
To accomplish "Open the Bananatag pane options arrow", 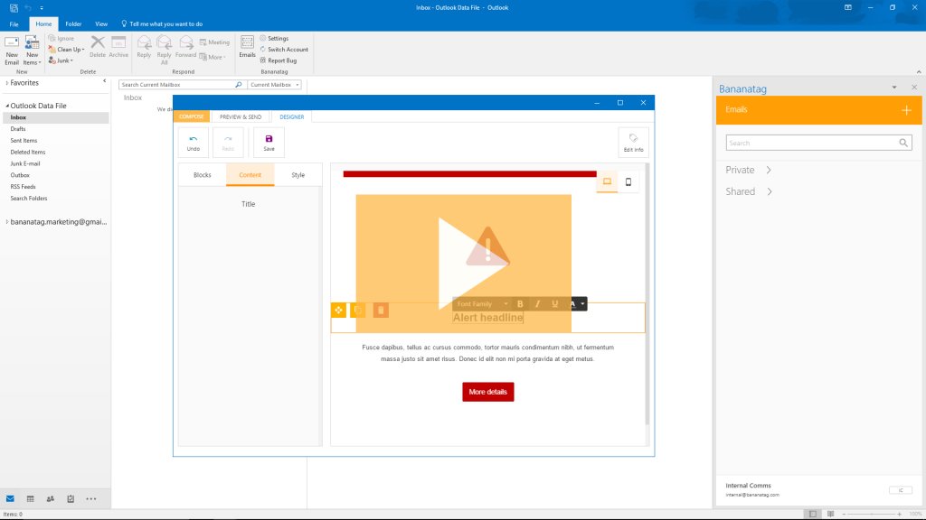I will 894,88.
